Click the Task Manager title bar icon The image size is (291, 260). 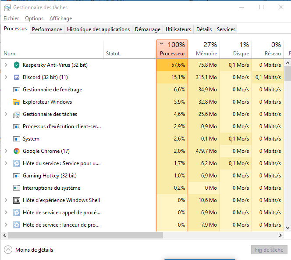7,7
